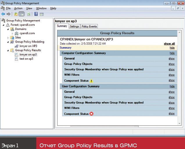Switch to the Settings tab
Image resolution: width=185 pixels, height=149 pixels.
point(74,26)
